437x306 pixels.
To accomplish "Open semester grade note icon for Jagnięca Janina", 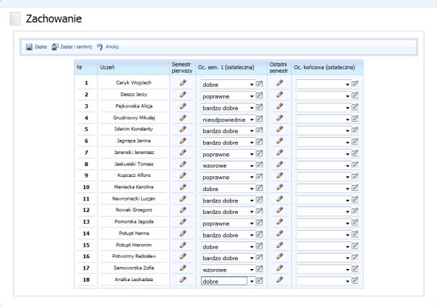I will coord(260,142).
